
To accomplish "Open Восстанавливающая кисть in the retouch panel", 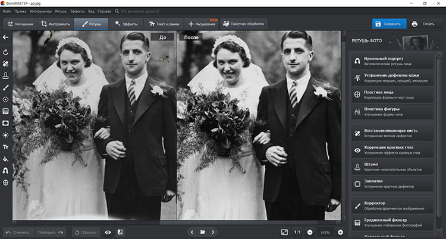I will [392, 133].
